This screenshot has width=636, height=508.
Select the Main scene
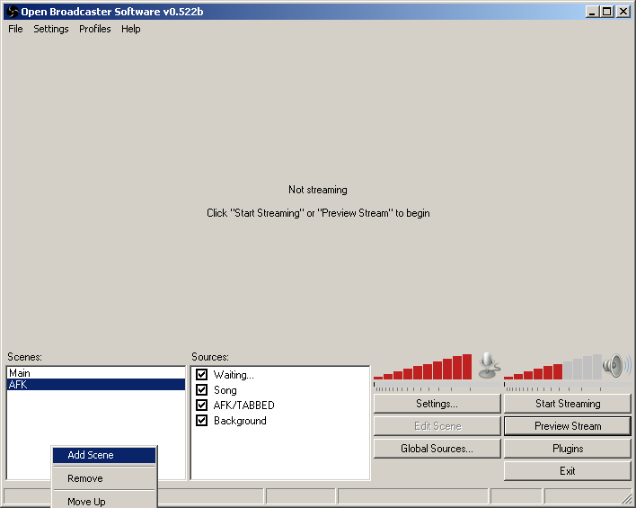(x=96, y=373)
